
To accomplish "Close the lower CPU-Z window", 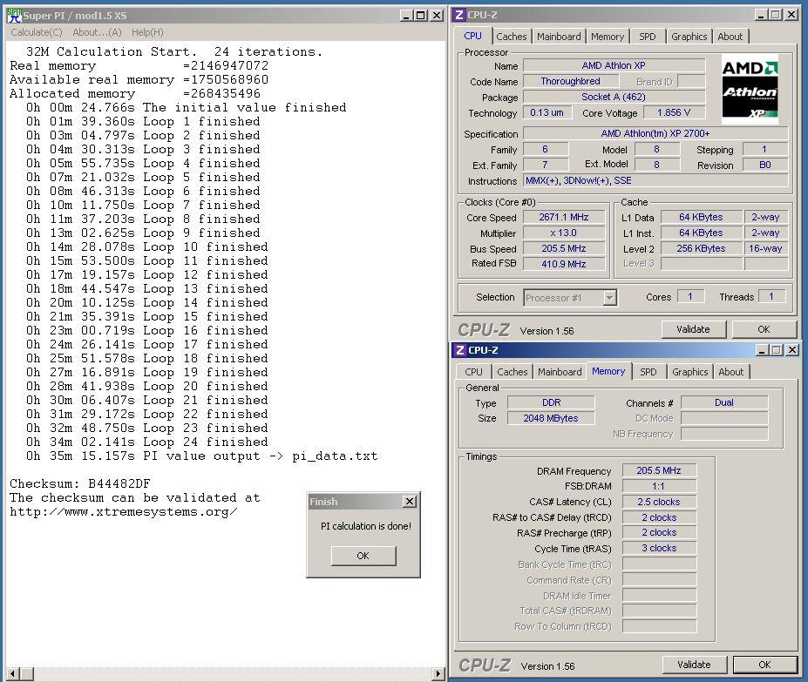I will [792, 350].
